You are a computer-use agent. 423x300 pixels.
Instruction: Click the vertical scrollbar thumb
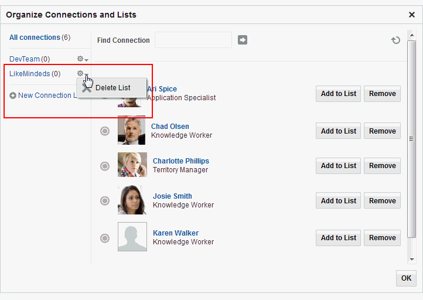point(412,139)
